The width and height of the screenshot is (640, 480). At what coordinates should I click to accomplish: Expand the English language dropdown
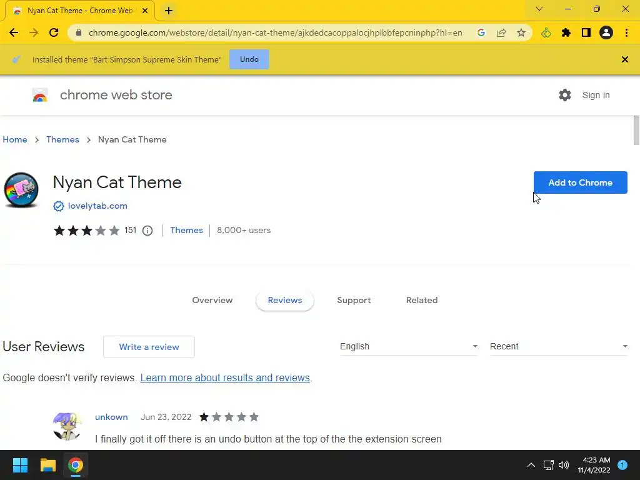pos(409,346)
